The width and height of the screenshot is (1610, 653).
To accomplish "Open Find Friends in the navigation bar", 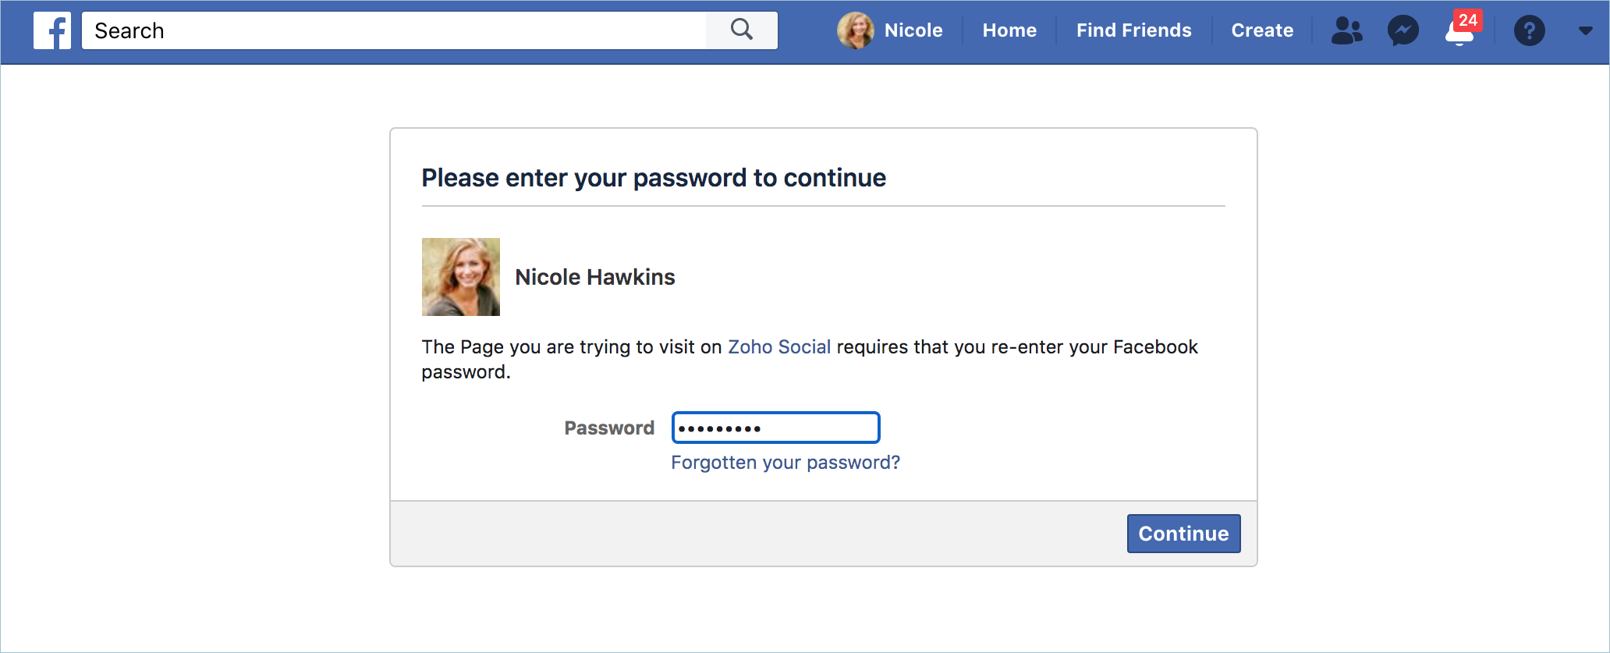I will click(x=1133, y=30).
